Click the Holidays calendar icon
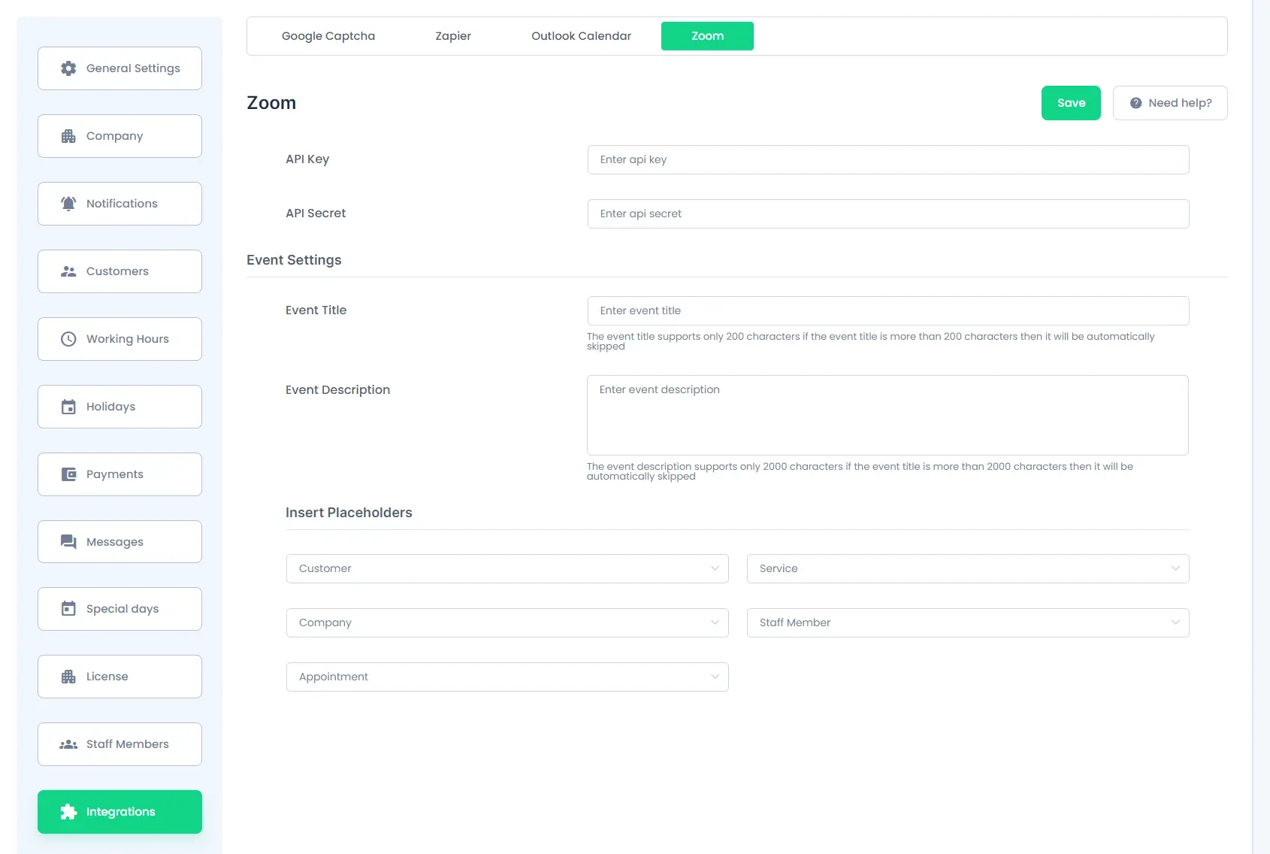 coord(68,407)
